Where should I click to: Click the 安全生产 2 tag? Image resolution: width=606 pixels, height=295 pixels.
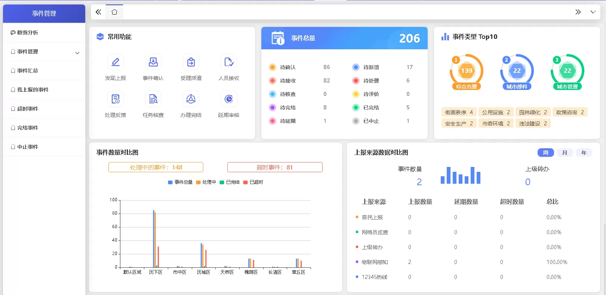click(x=459, y=123)
